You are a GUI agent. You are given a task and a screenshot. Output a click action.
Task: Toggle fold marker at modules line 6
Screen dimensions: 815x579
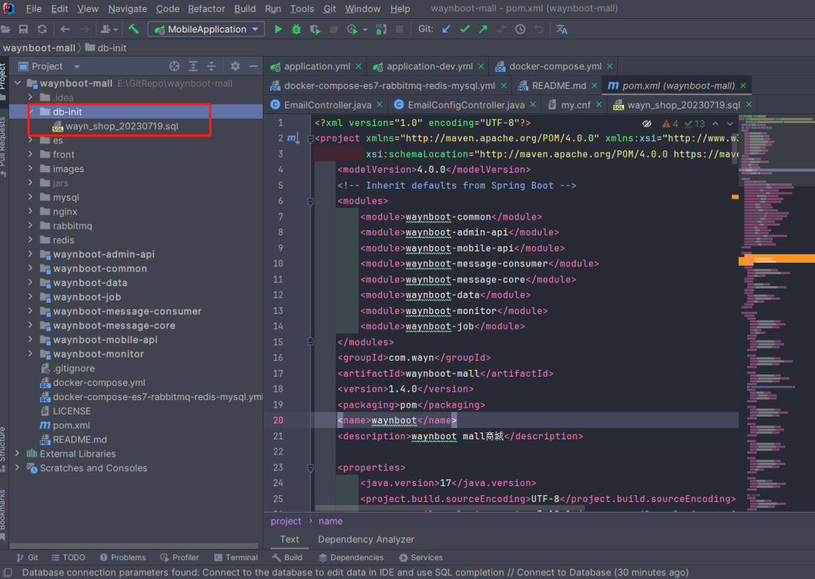click(x=310, y=201)
